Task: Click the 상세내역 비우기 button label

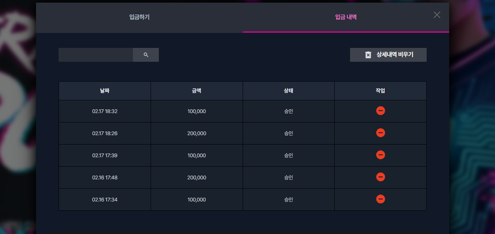Action: pos(395,55)
